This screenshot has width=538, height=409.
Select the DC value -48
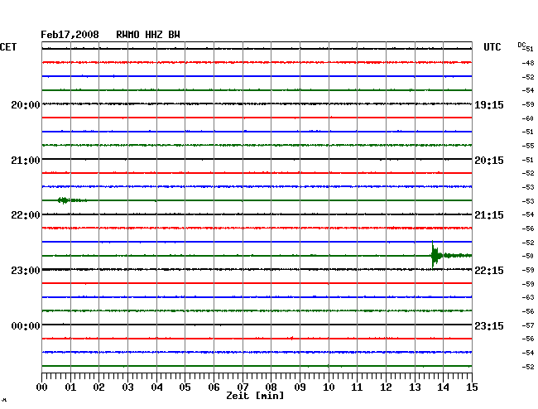coord(528,63)
